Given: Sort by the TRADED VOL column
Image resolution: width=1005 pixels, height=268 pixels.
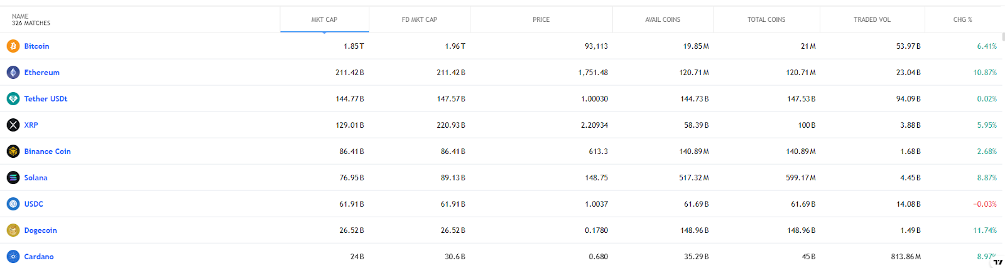Looking at the screenshot, I should (x=872, y=19).
